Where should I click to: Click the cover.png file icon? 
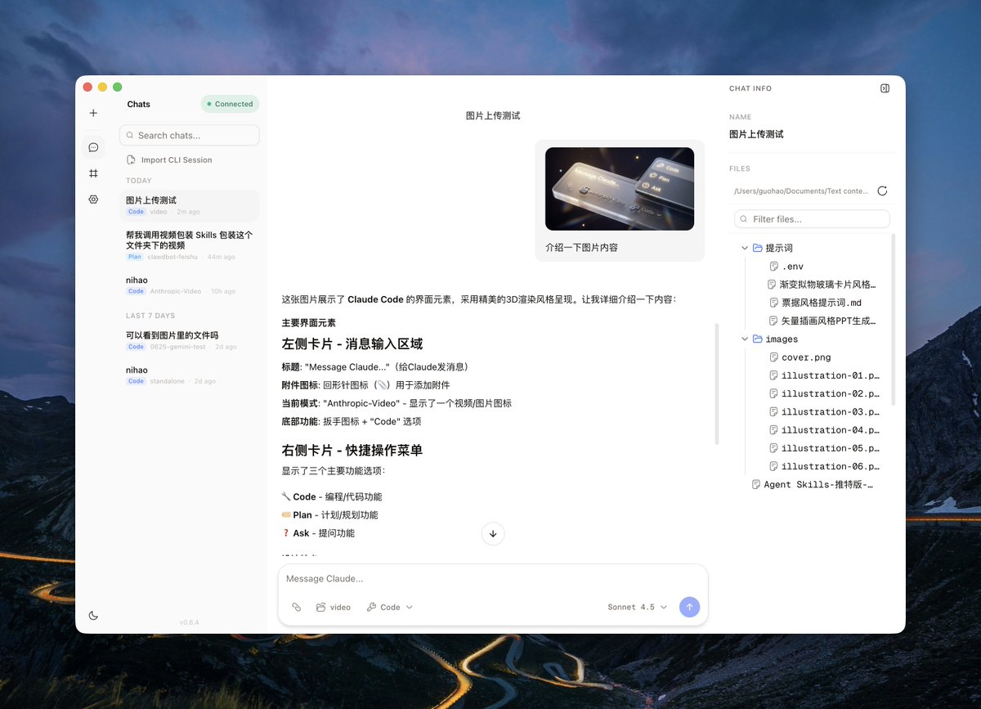pos(773,357)
